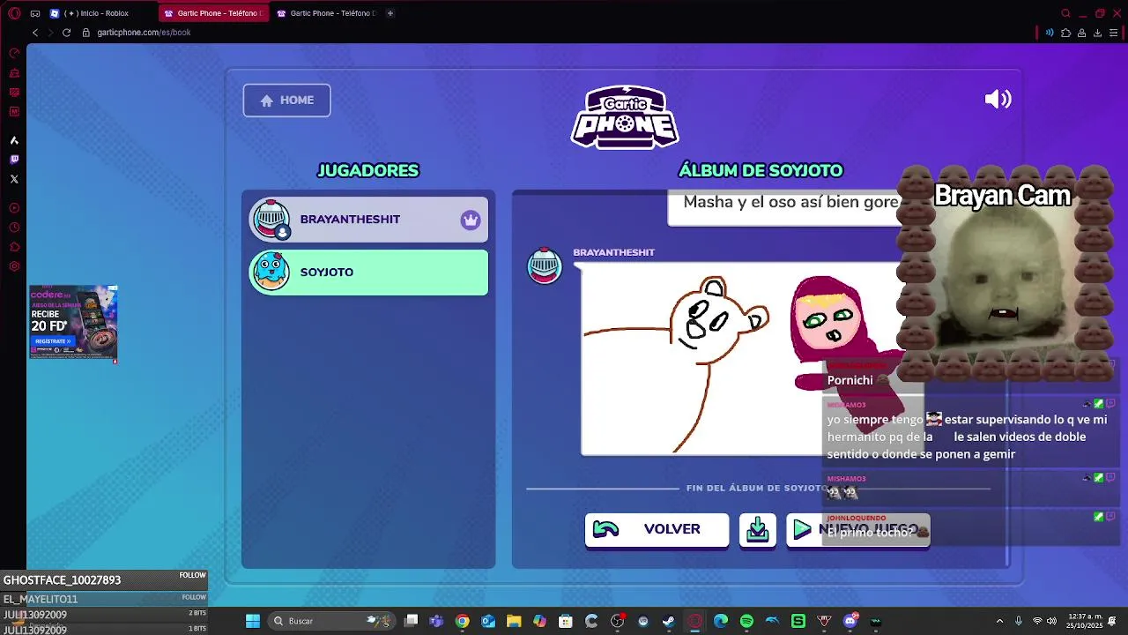
Task: Open a new browser tab with plus button
Action: [390, 13]
